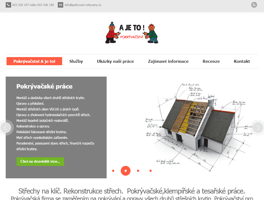Select the fourth slider dot

(151, 171)
